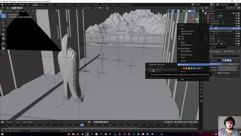This screenshot has width=241, height=136.
Task: Switch to wireframe viewport shading
Action: (x=187, y=11)
